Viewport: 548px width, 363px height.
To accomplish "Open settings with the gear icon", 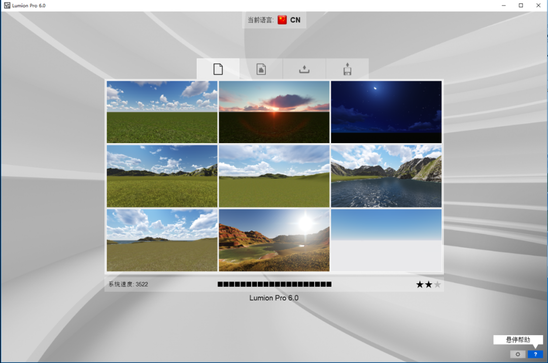I will pos(518,354).
